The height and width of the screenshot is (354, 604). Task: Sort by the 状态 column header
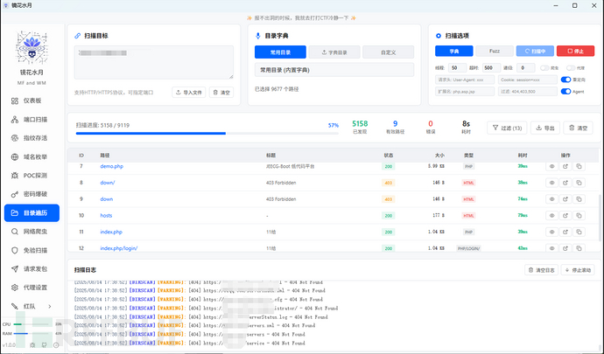tap(389, 156)
